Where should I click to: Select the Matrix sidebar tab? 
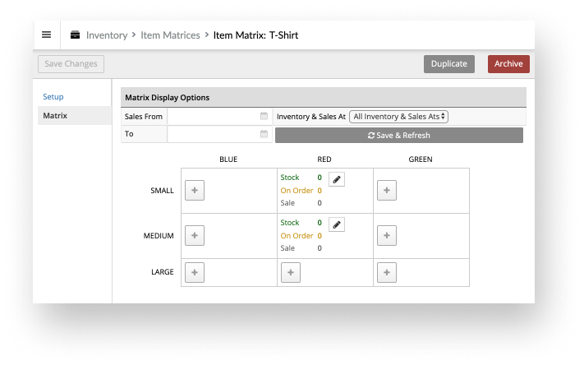[x=75, y=116]
